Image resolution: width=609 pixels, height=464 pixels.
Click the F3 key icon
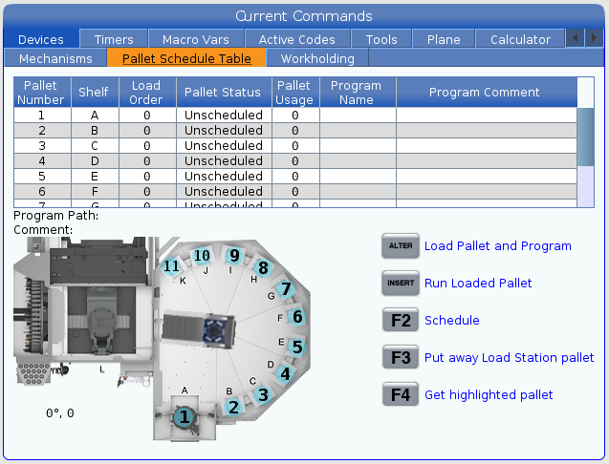(x=400, y=358)
